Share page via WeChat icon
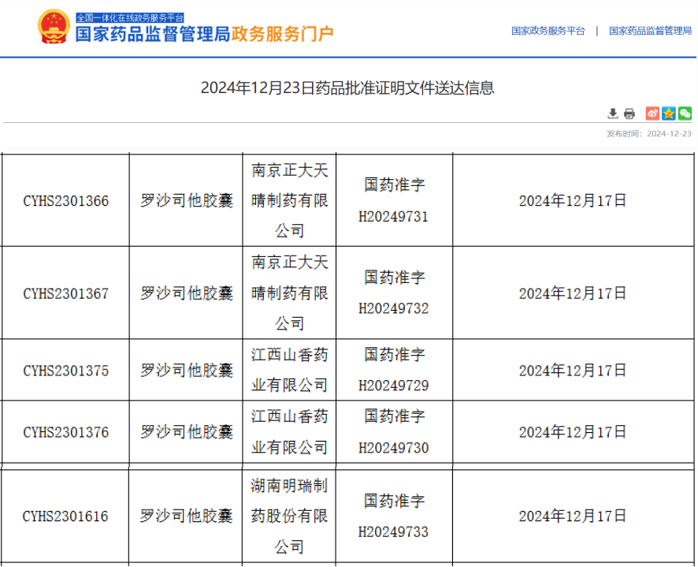Viewport: 698px width, 567px height. click(x=684, y=114)
